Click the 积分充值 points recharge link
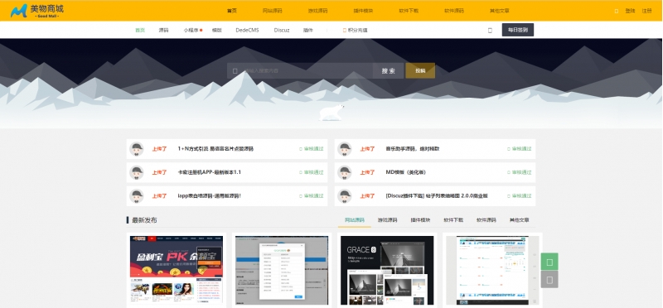The width and height of the screenshot is (663, 308). [x=356, y=31]
